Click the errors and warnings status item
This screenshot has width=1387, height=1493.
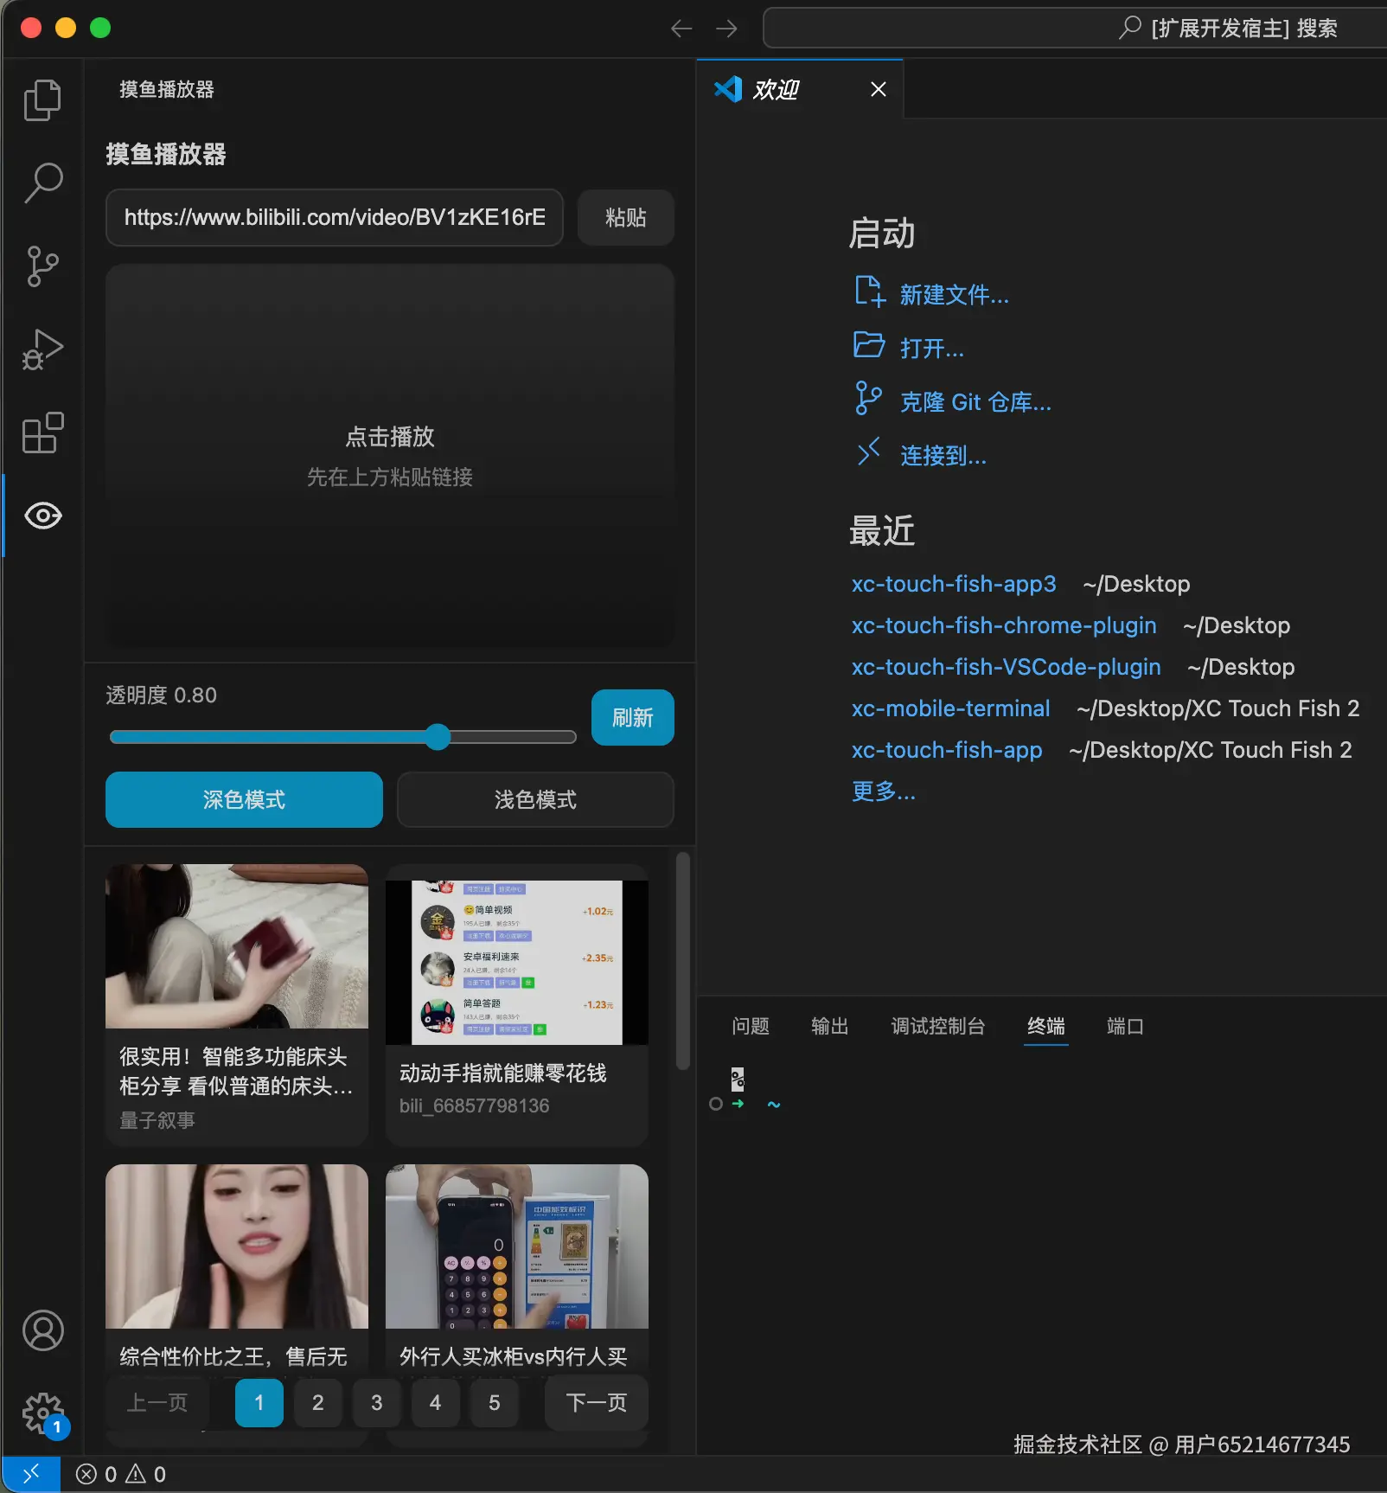click(121, 1474)
